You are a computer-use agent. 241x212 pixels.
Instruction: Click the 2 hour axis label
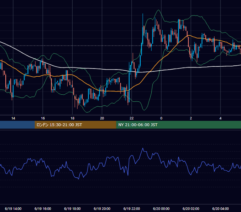[x=191, y=118]
